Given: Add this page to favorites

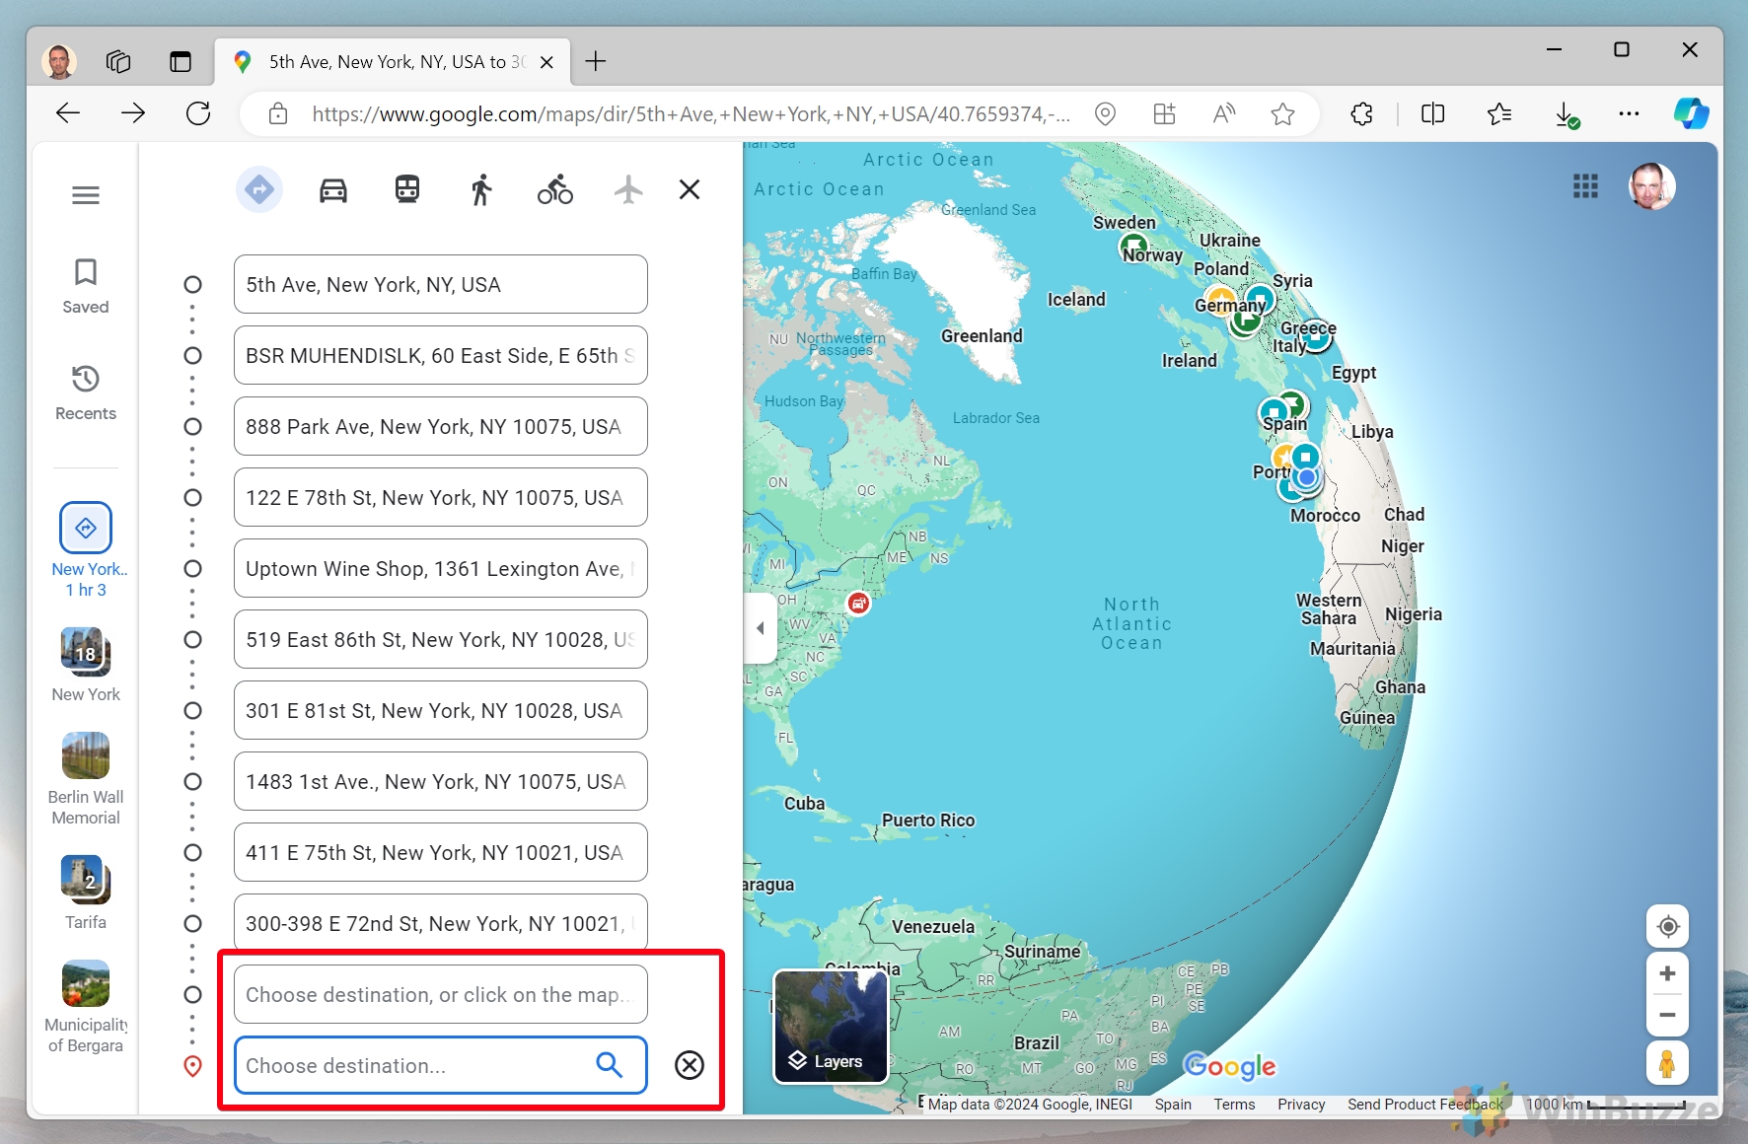Looking at the screenshot, I should (1283, 114).
